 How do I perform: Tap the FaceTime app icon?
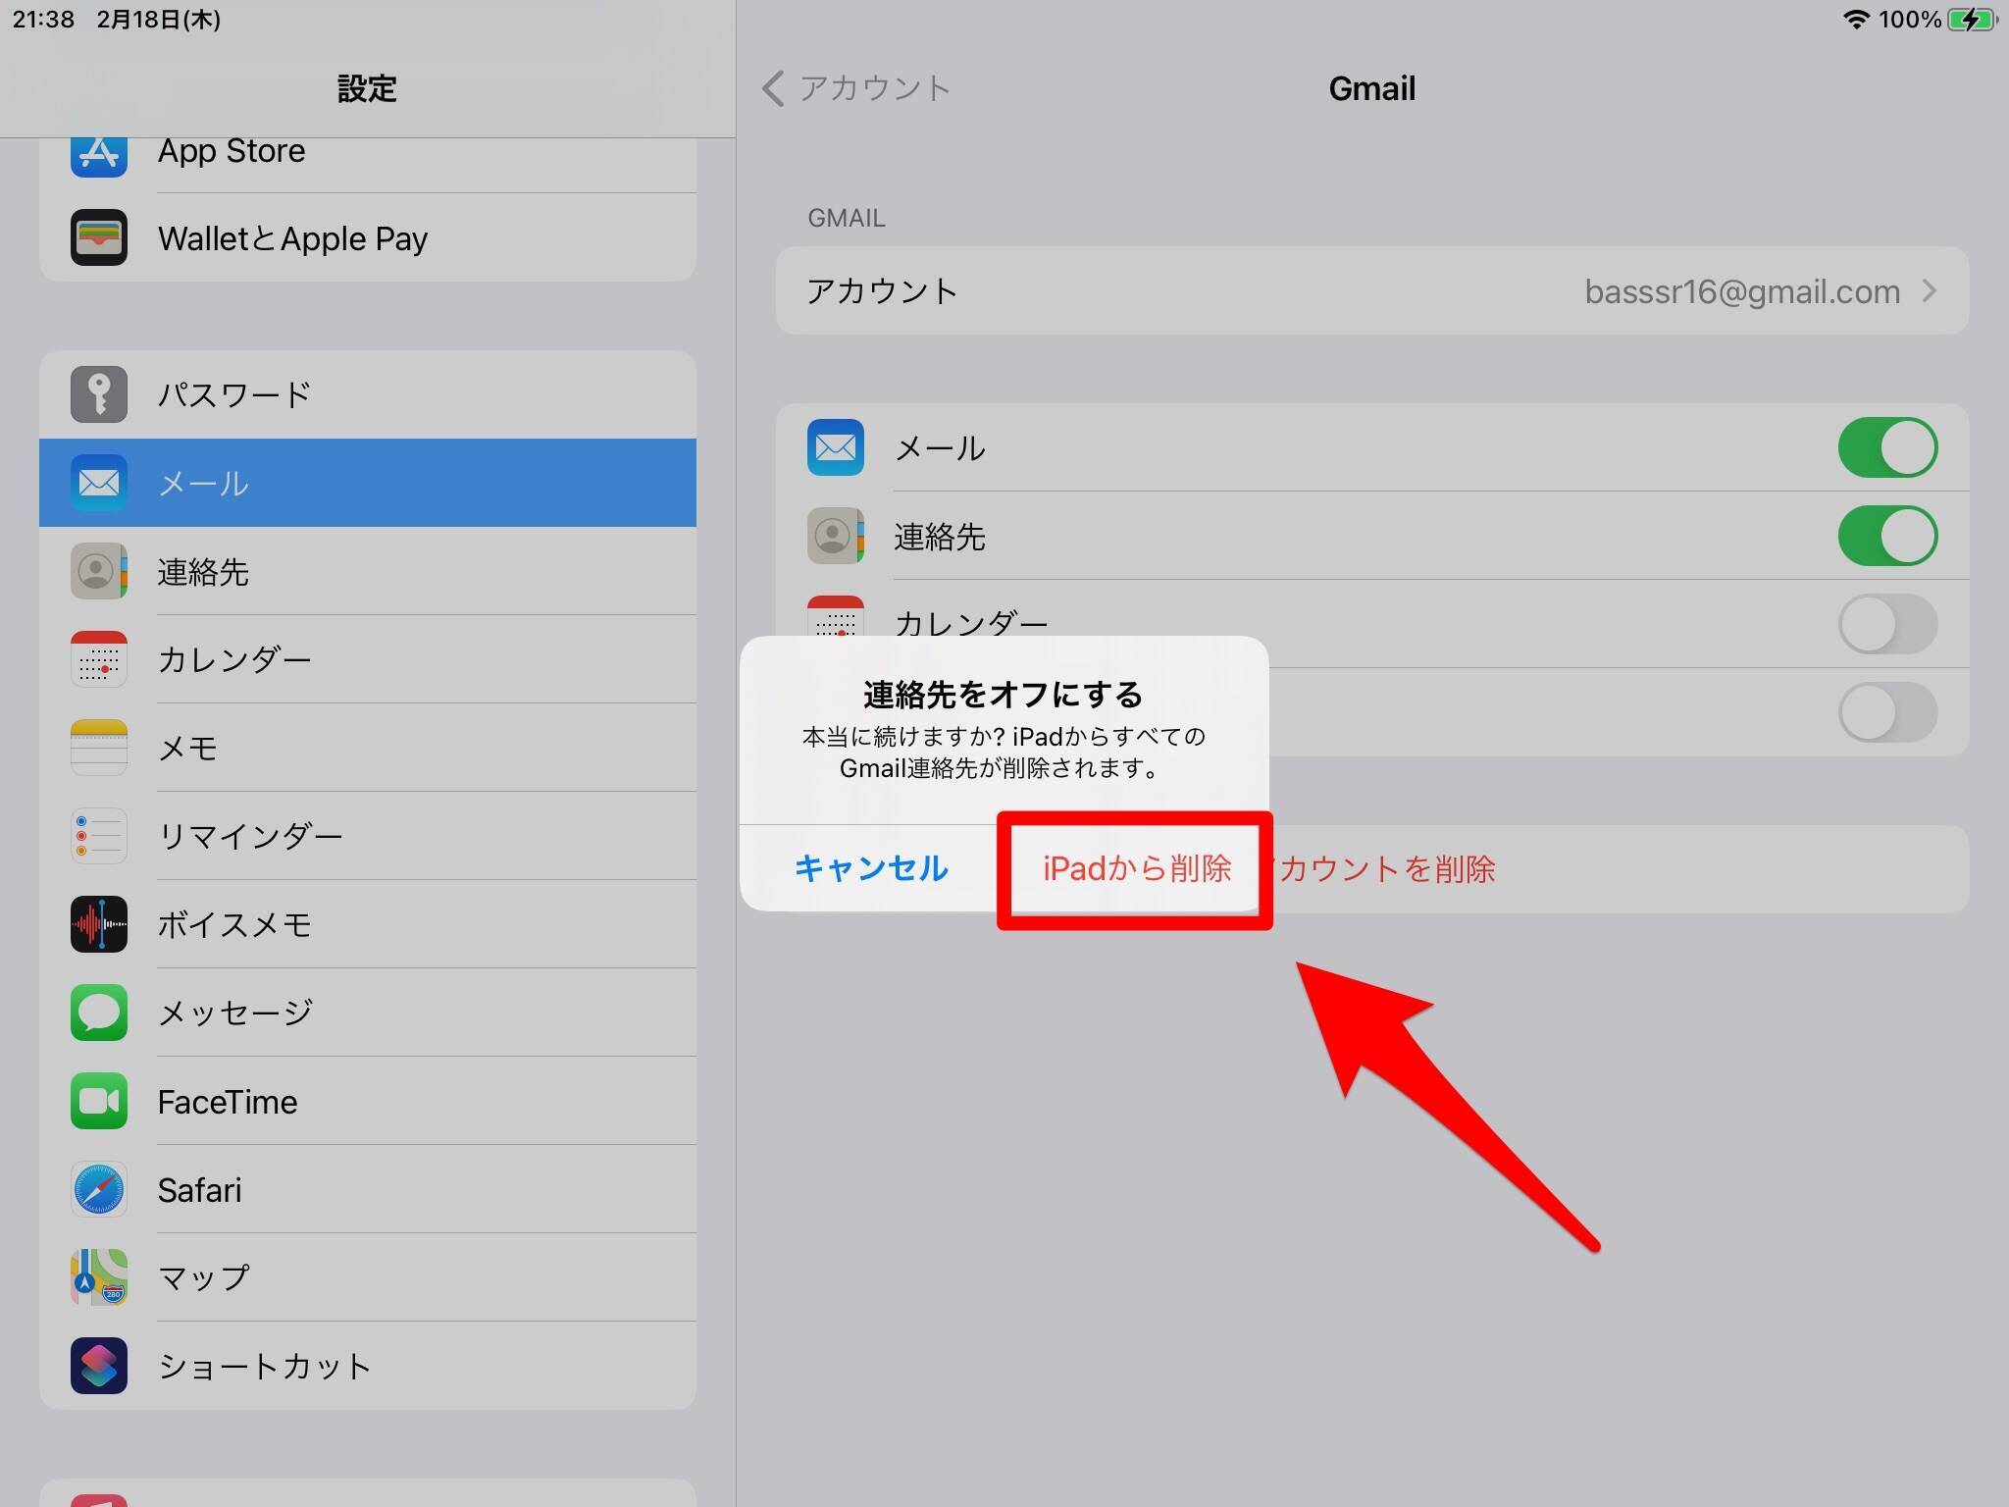click(99, 1101)
